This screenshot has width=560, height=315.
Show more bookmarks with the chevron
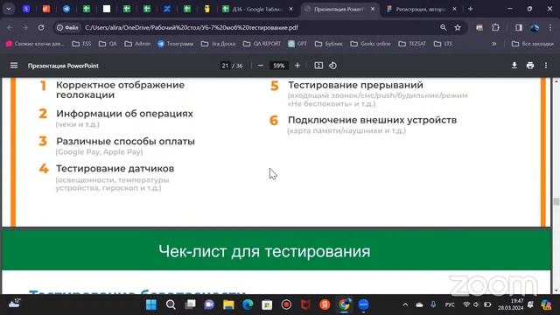tap(494, 44)
